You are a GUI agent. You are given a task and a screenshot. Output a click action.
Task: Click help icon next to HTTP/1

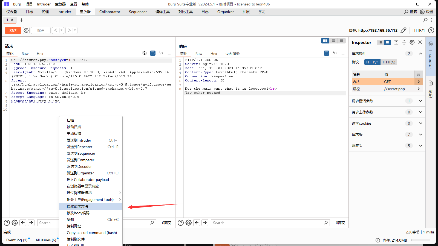(x=431, y=30)
